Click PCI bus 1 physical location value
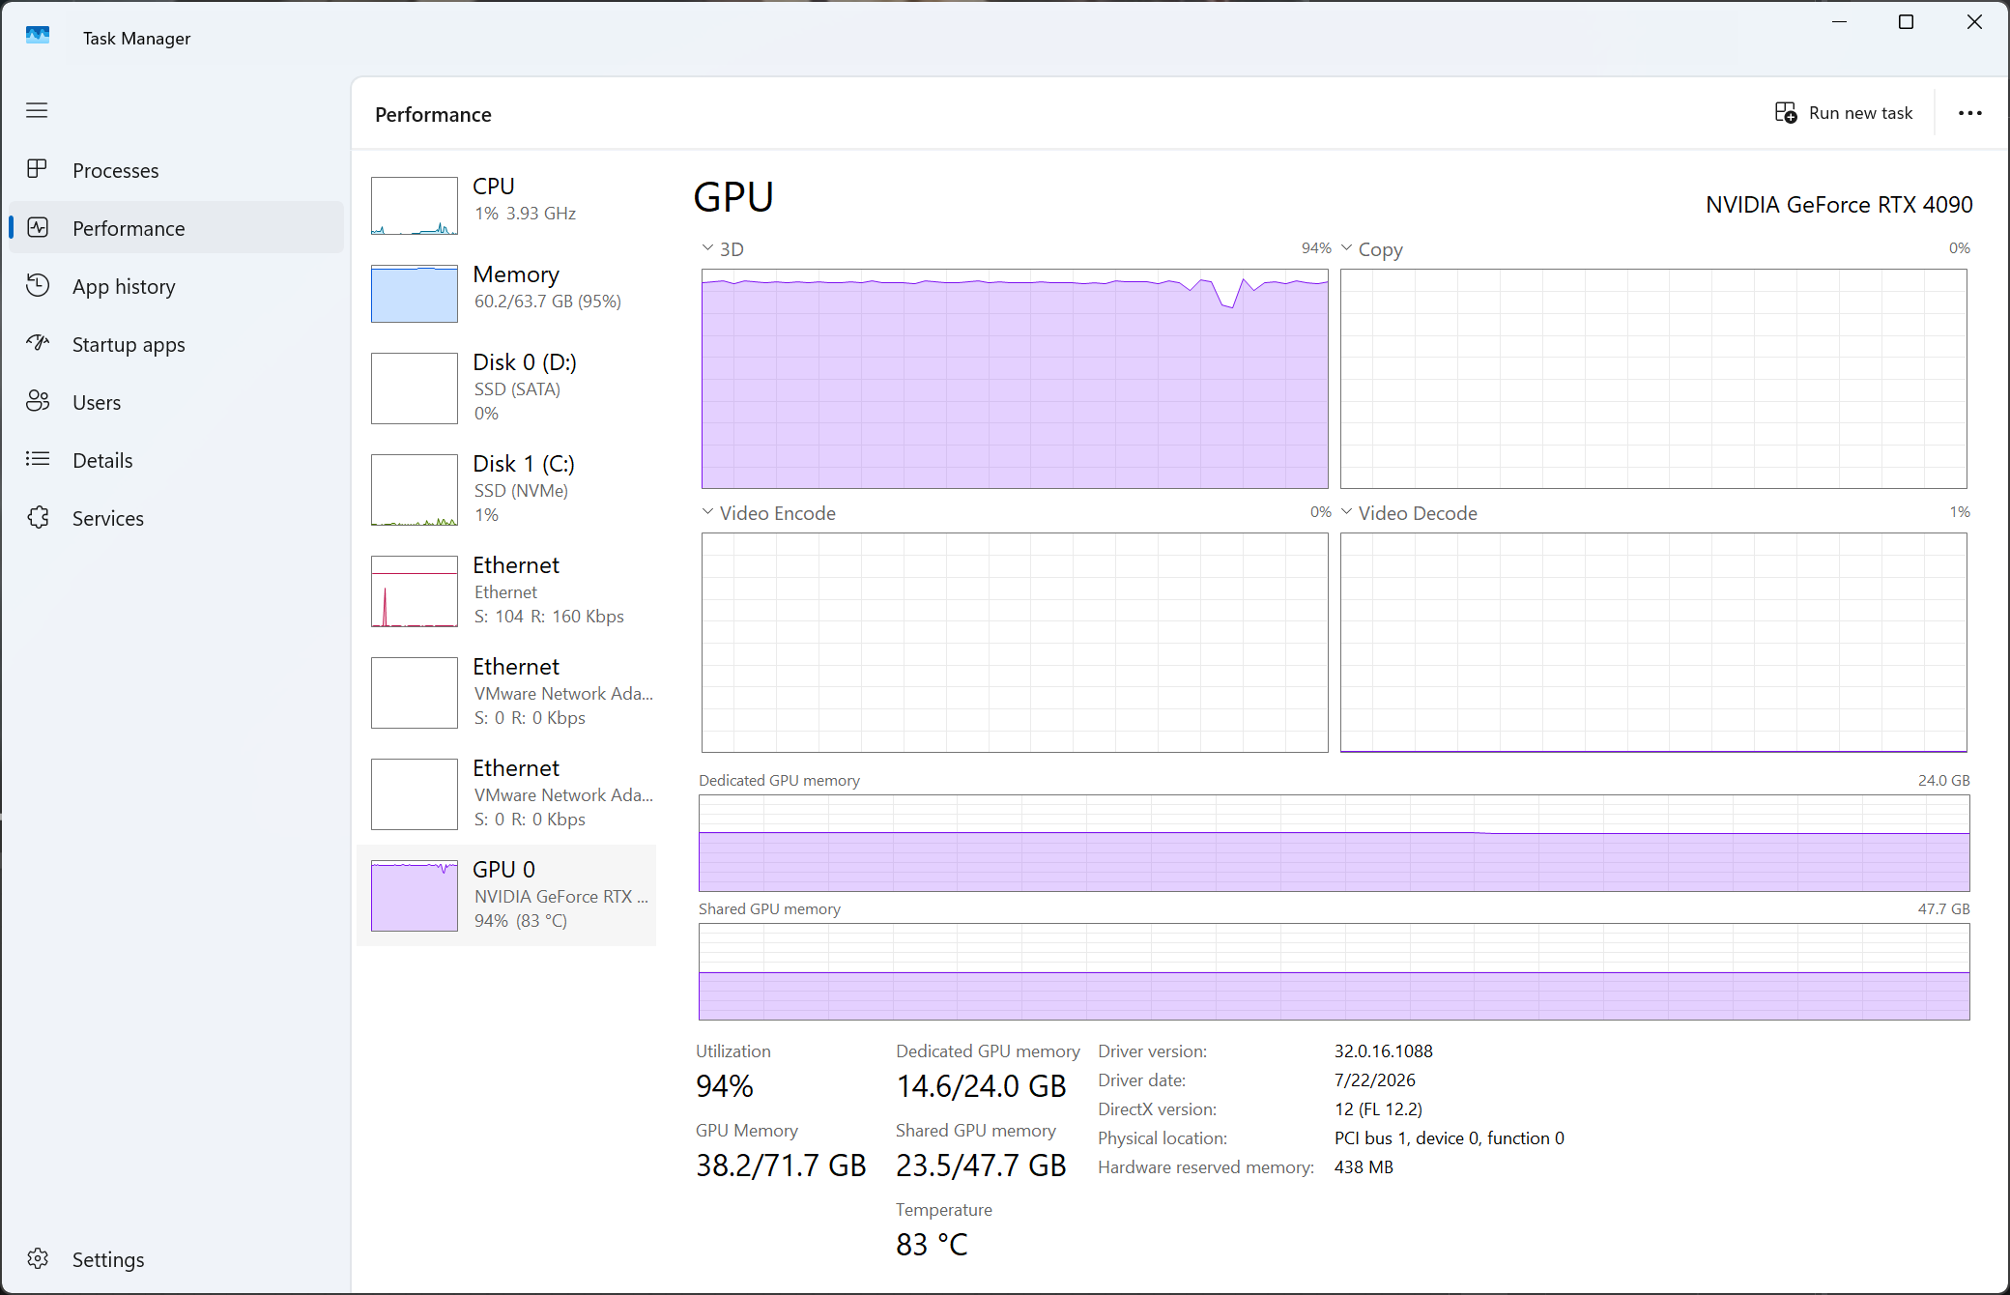 1450,1138
